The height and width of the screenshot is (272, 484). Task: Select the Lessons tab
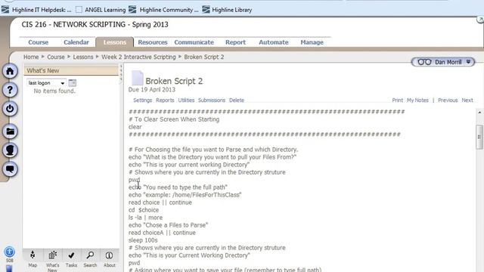coord(114,42)
